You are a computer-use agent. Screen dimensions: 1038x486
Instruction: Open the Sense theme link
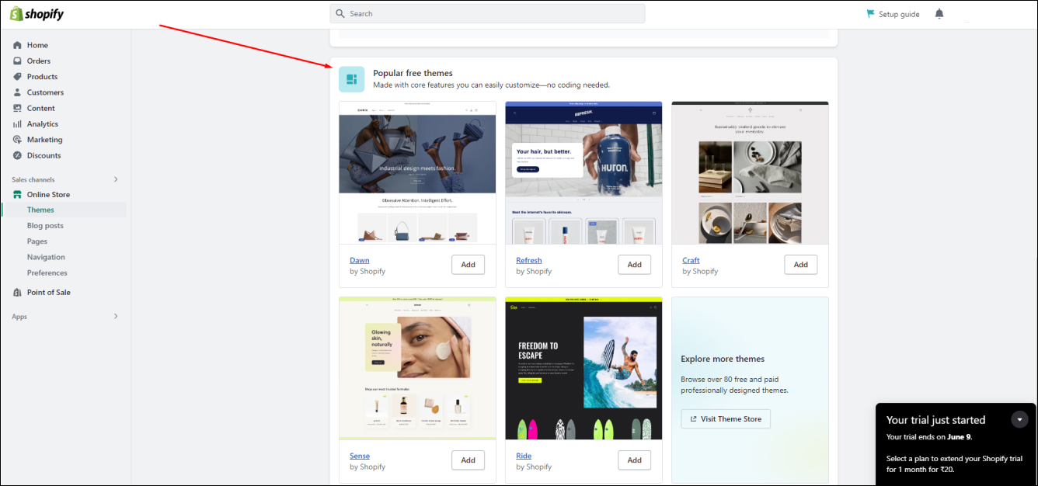click(x=360, y=456)
